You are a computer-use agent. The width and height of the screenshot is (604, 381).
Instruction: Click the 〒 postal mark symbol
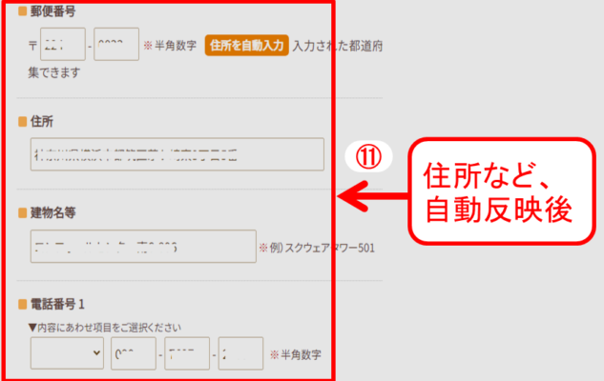coord(33,46)
